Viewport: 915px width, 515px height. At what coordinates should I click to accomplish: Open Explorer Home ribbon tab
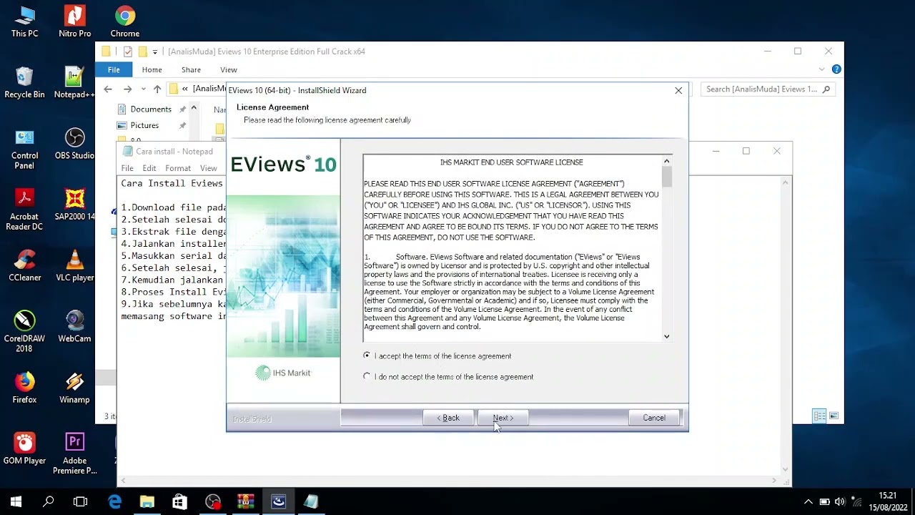(x=152, y=69)
